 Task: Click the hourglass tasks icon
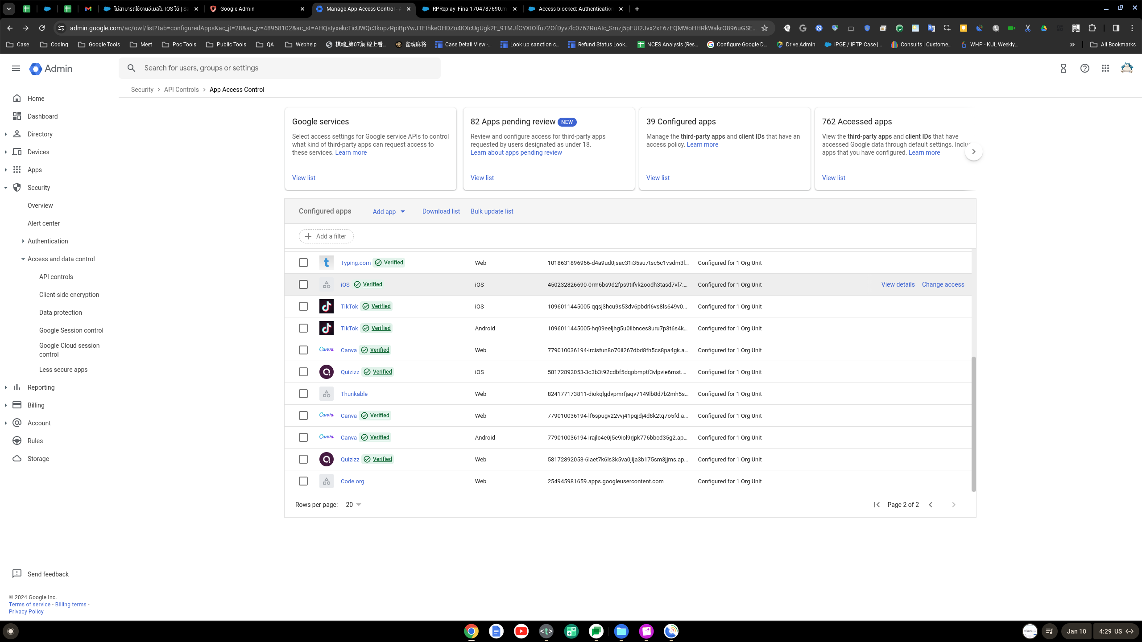click(x=1063, y=68)
